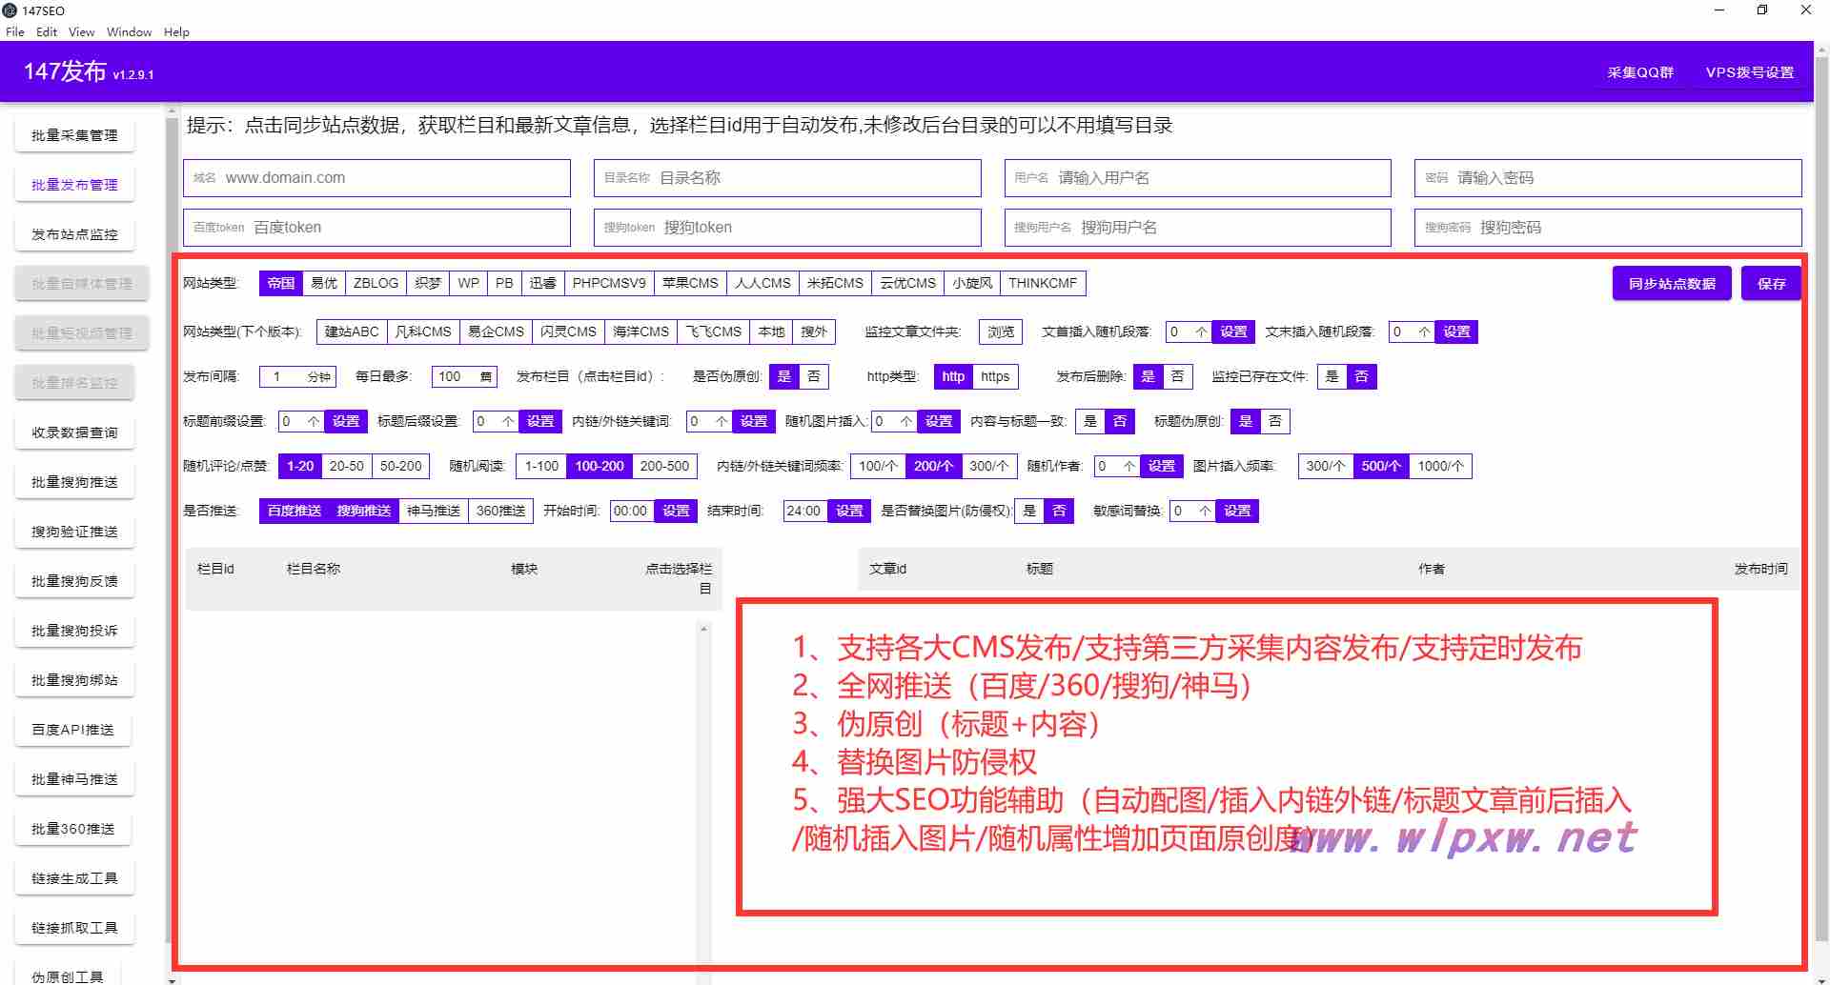Click the 保存 button
1830x985 pixels.
coord(1771,284)
